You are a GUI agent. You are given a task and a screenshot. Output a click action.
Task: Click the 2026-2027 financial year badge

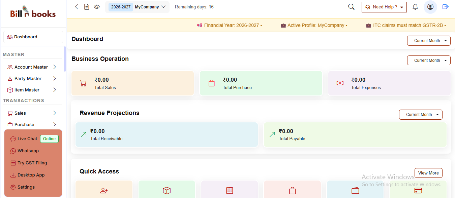click(x=121, y=7)
